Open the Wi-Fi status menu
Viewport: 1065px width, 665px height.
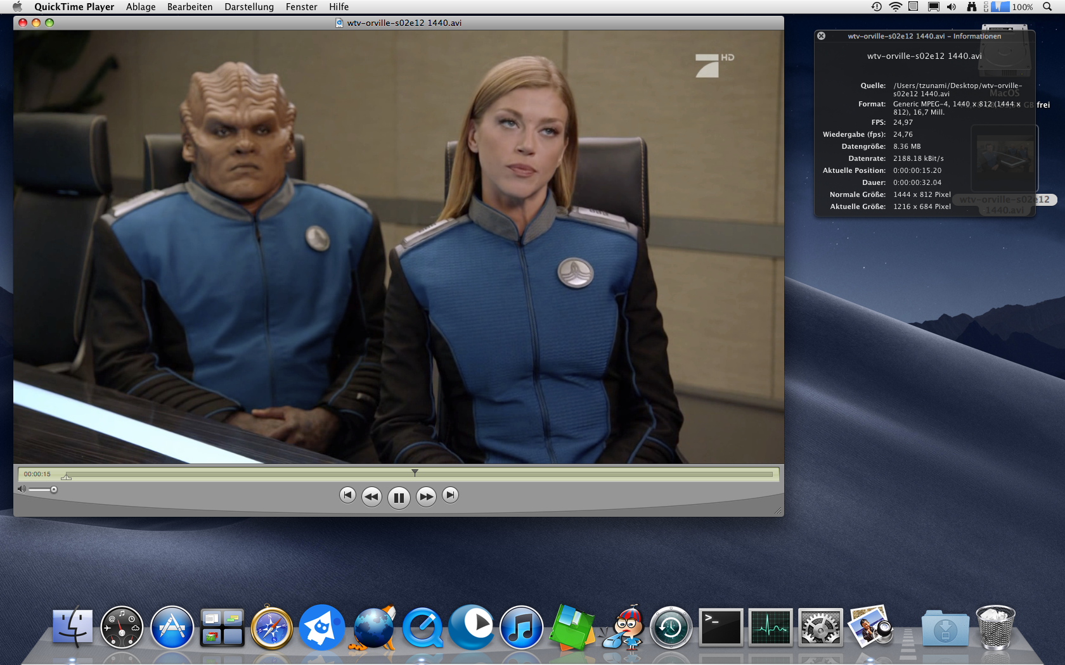(x=895, y=7)
